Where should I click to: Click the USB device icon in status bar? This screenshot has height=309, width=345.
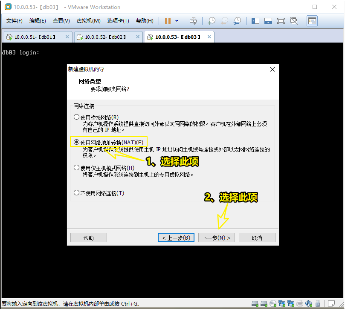[x=317, y=303]
